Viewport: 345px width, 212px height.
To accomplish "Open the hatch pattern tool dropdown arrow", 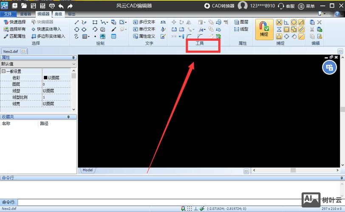I will click(89, 36).
